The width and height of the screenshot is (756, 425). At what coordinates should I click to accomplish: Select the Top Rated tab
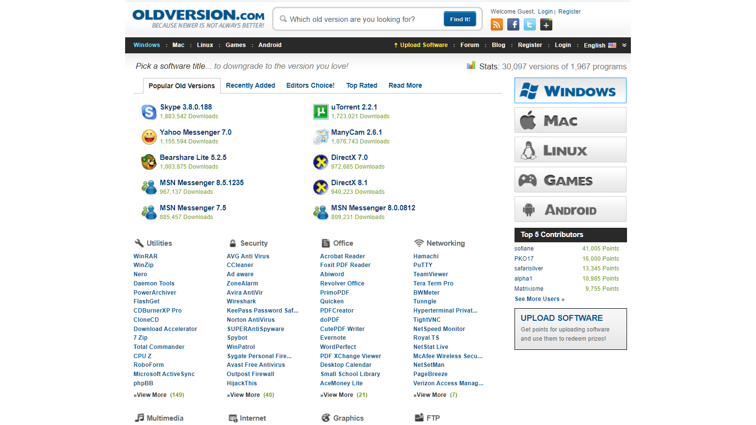tap(362, 85)
